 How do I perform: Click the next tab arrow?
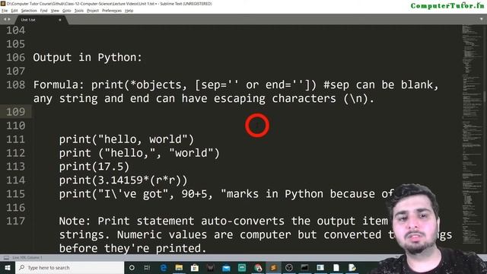pyautogui.click(x=9, y=19)
